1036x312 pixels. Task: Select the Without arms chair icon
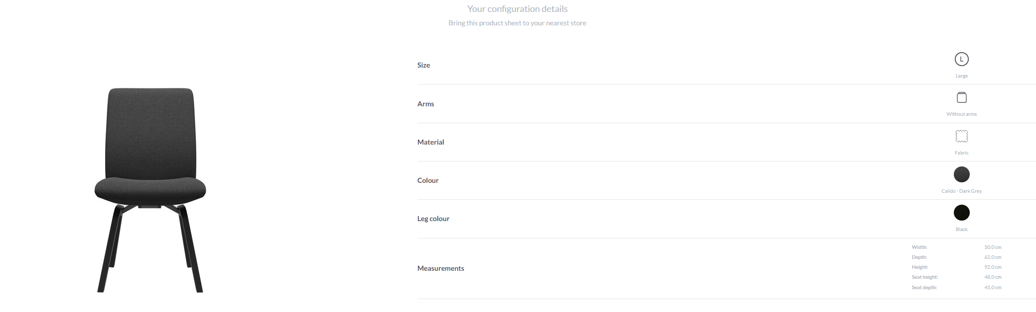[x=961, y=97]
